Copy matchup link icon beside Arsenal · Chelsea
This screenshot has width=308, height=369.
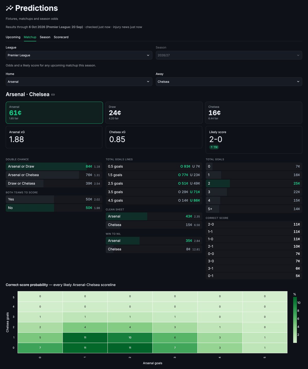53,94
